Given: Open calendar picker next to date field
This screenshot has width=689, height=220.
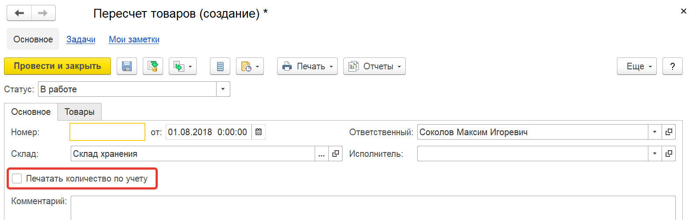Looking at the screenshot, I should click(x=259, y=132).
